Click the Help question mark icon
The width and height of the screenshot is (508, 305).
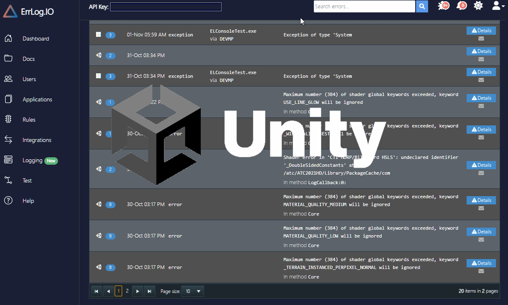click(8, 201)
